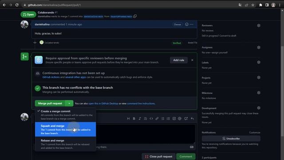The width and height of the screenshot is (284, 160).
Task: Click the Colaborando commit message
Action: coord(52,43)
